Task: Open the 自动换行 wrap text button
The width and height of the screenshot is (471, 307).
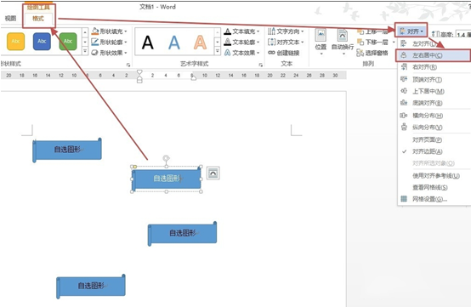Action: [343, 42]
